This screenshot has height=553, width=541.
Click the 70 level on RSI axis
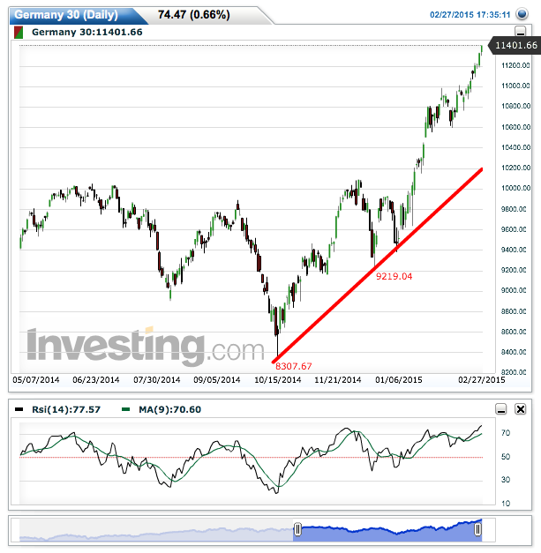(506, 433)
